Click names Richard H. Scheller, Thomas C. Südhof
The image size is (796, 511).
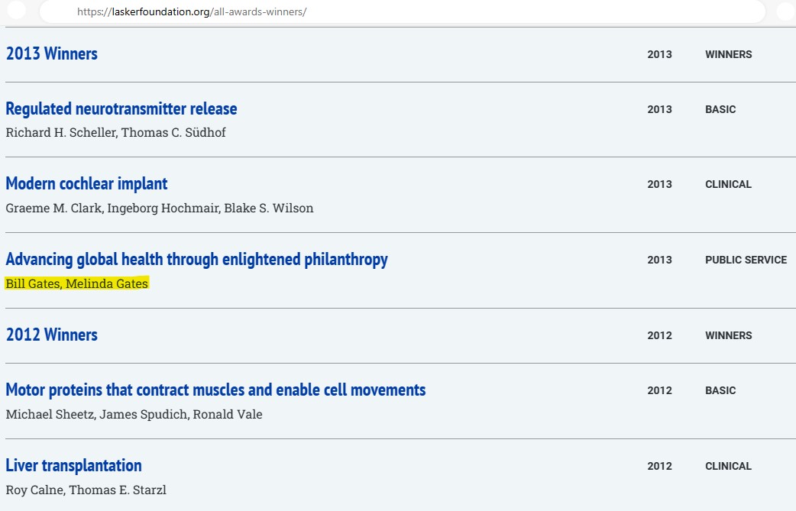tap(116, 132)
